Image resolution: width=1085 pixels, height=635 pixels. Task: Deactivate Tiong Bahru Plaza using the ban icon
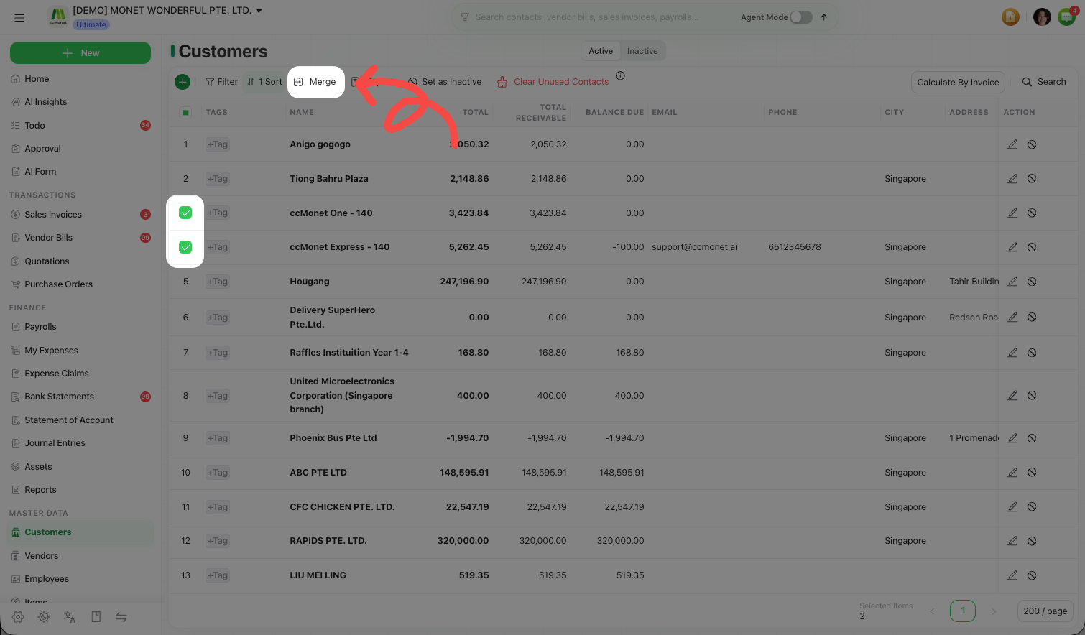point(1032,179)
